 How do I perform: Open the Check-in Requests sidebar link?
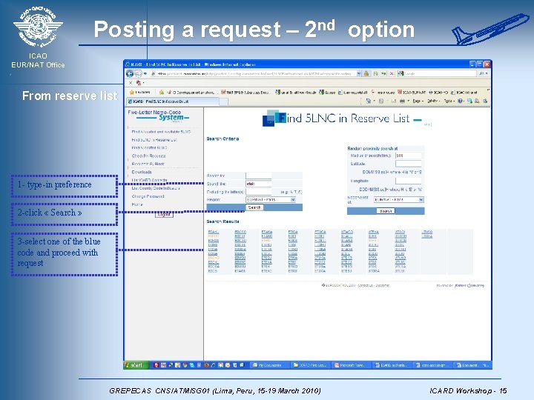148,156
